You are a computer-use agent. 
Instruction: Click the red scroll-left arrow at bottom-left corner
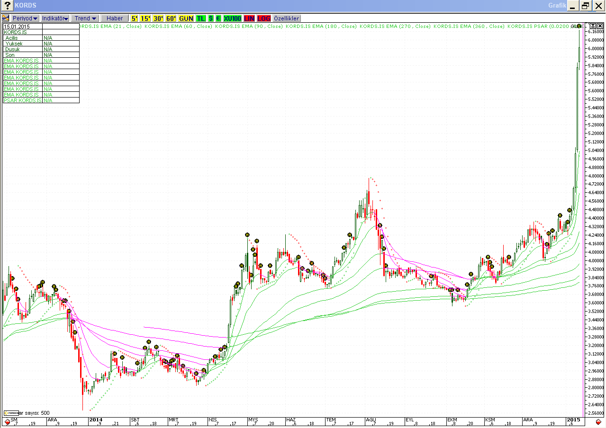(x=7, y=421)
